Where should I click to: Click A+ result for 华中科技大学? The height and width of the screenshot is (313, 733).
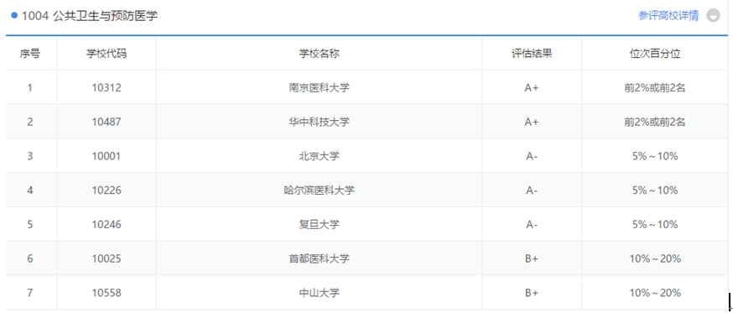[x=532, y=122]
